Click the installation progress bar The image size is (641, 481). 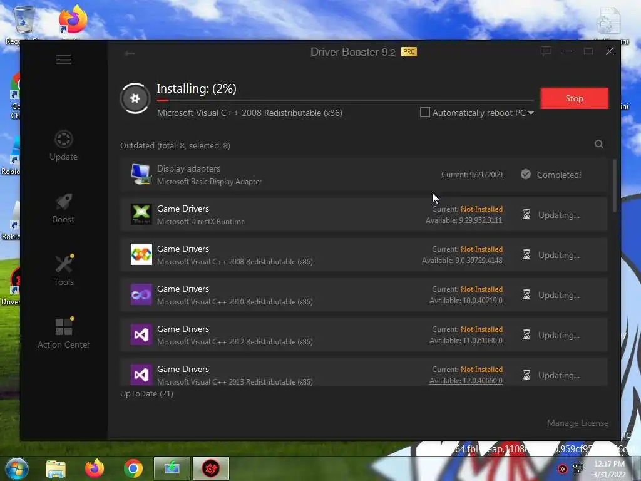pyautogui.click(x=346, y=100)
